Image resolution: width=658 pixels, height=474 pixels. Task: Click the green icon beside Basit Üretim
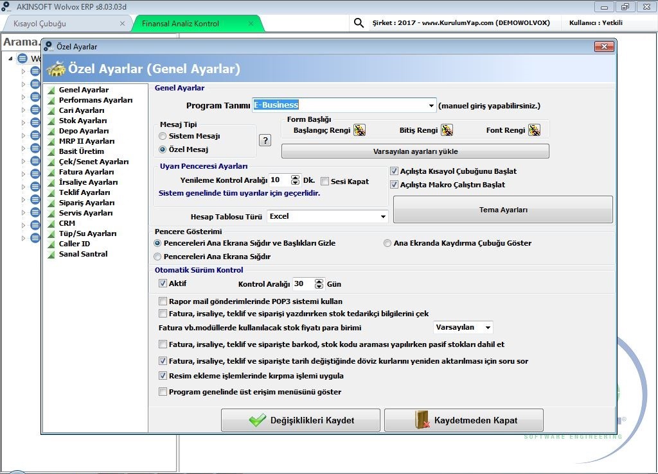(x=51, y=151)
